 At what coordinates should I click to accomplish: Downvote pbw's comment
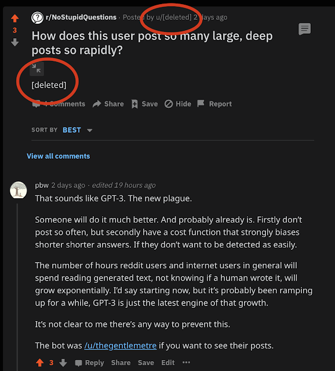point(63,363)
